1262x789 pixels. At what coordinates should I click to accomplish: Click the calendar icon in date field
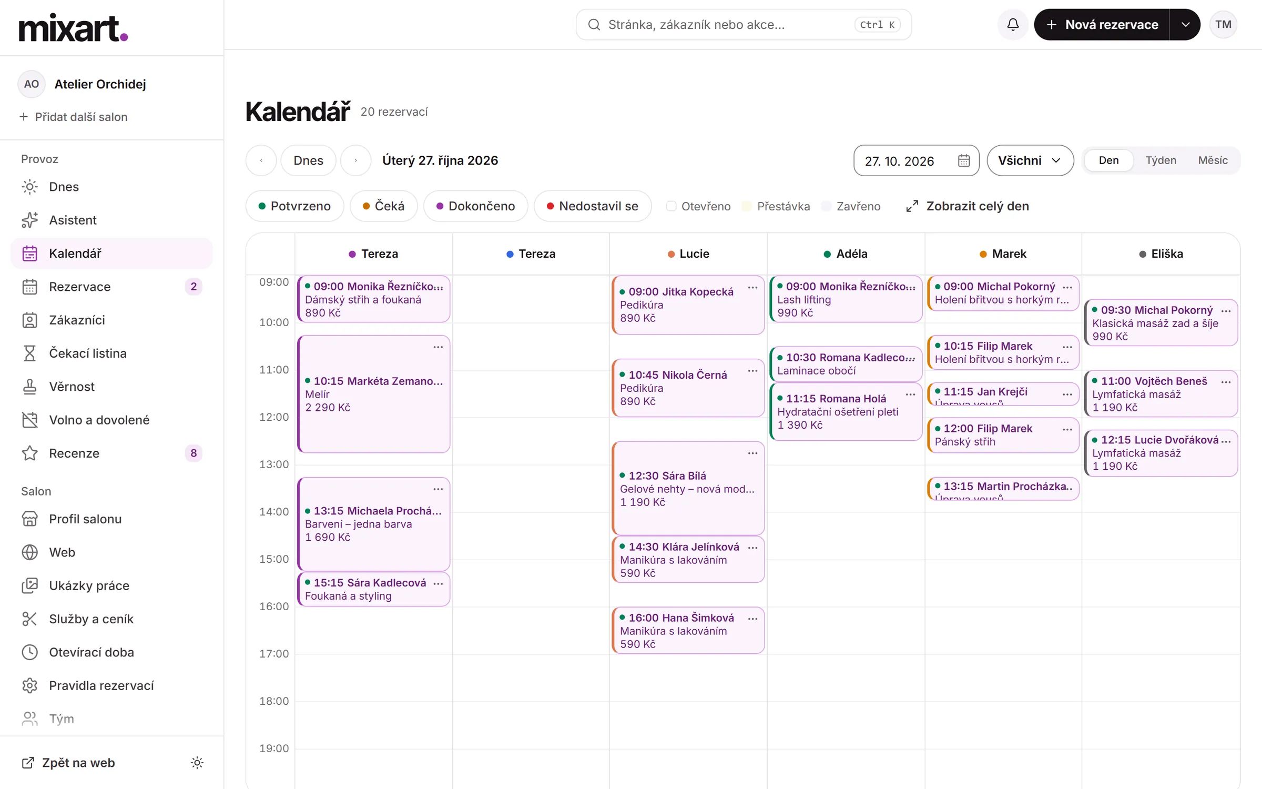coord(963,160)
